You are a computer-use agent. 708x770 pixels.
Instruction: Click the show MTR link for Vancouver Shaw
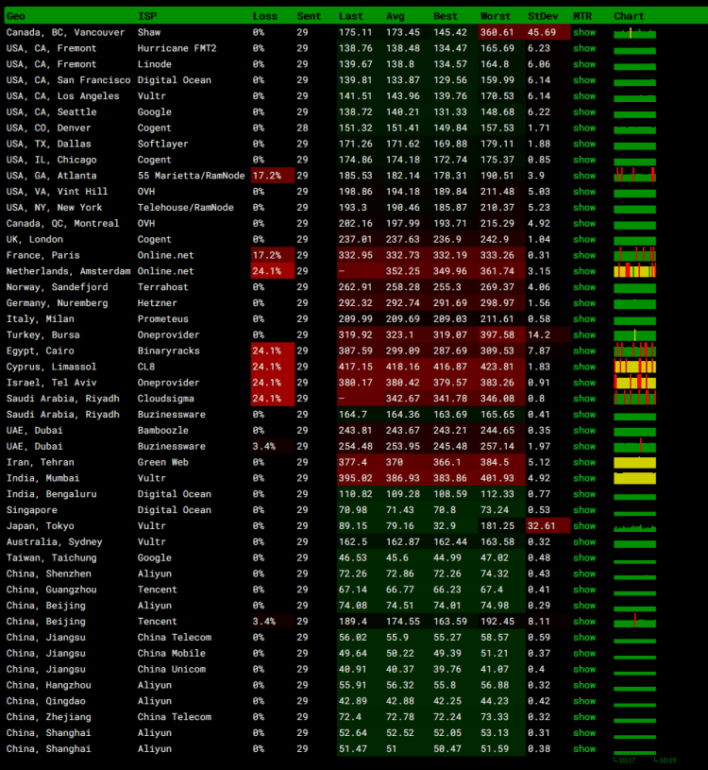[x=584, y=32]
